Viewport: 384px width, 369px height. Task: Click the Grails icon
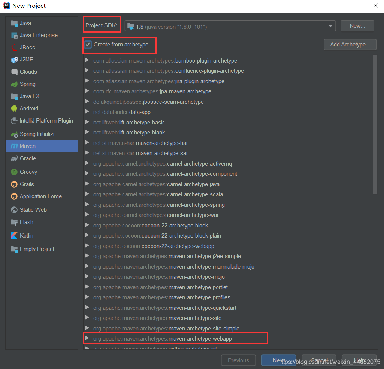coord(14,184)
